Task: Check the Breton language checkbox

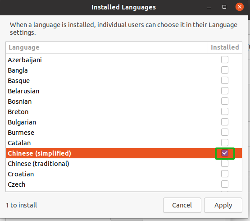Action: 225,111
